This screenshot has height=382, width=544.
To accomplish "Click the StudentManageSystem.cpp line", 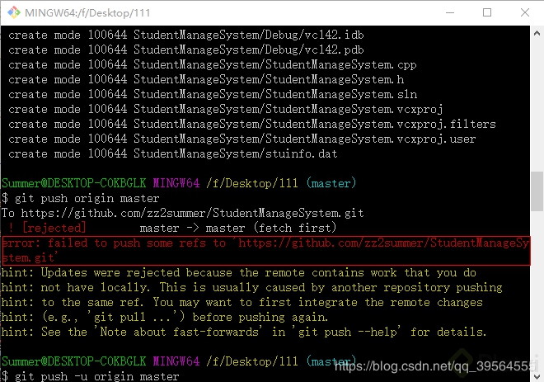I will pyautogui.click(x=213, y=64).
